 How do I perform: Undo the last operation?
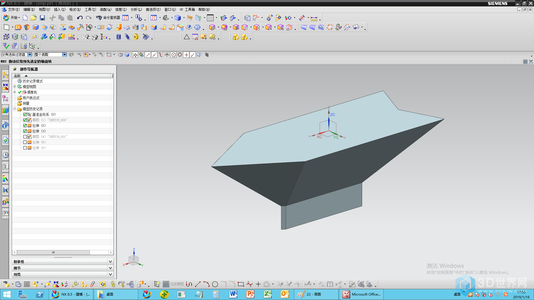pos(80,18)
